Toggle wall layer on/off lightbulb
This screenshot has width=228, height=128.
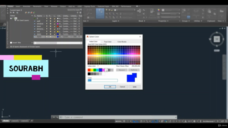(x=47, y=21)
